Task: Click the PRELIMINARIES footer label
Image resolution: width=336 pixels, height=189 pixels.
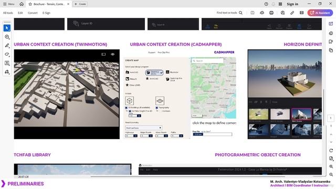Action: click(x=26, y=184)
